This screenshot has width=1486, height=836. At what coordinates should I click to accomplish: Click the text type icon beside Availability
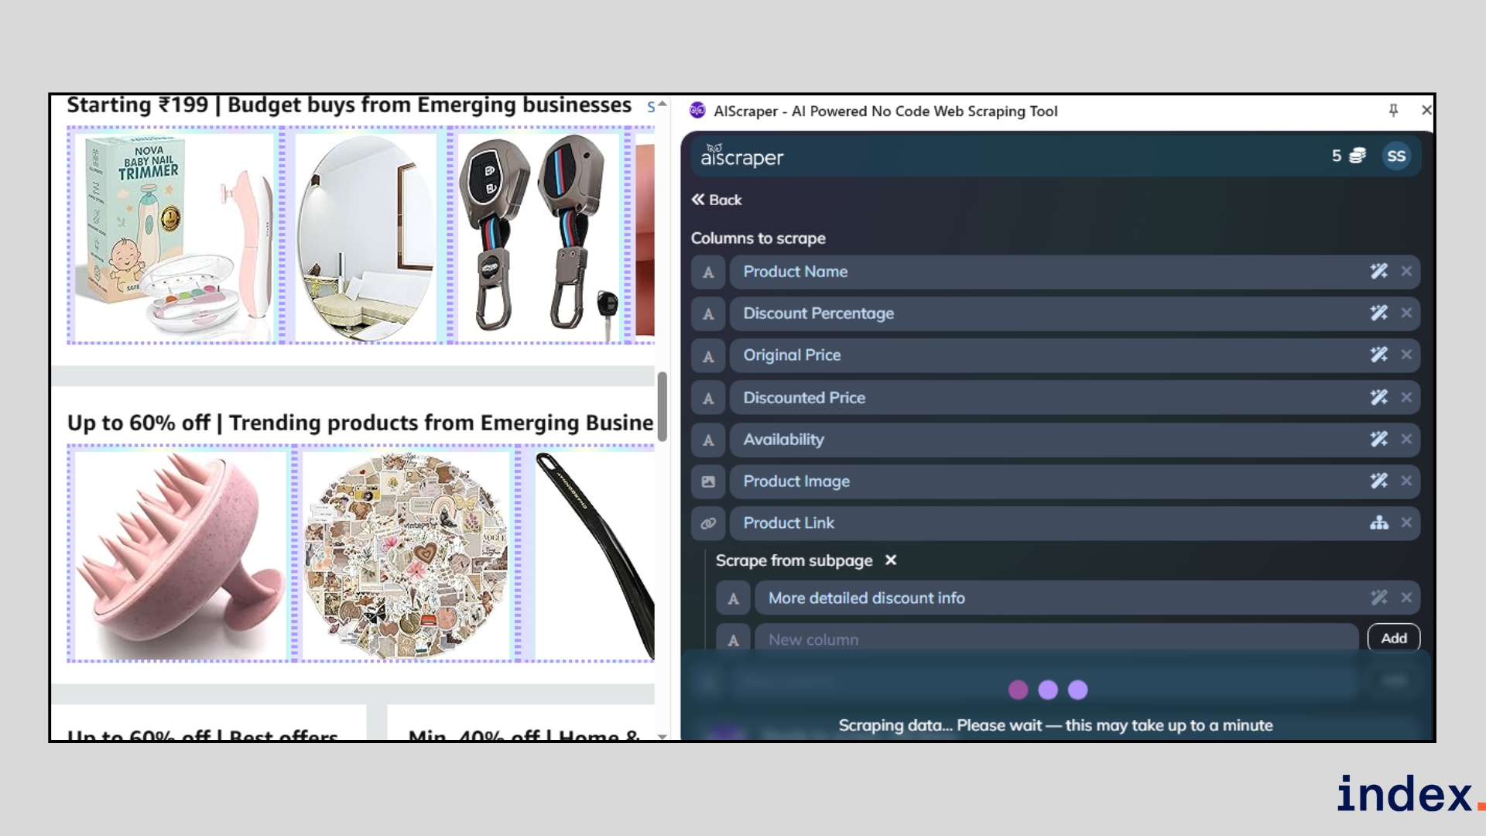pos(708,440)
